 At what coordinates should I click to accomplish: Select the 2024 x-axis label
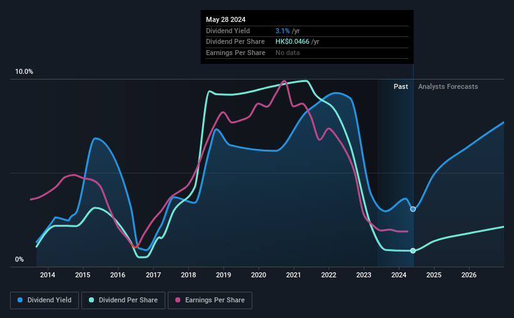click(x=399, y=275)
